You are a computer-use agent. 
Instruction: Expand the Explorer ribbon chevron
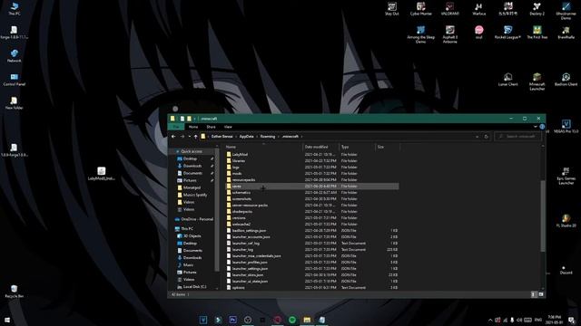(536, 127)
